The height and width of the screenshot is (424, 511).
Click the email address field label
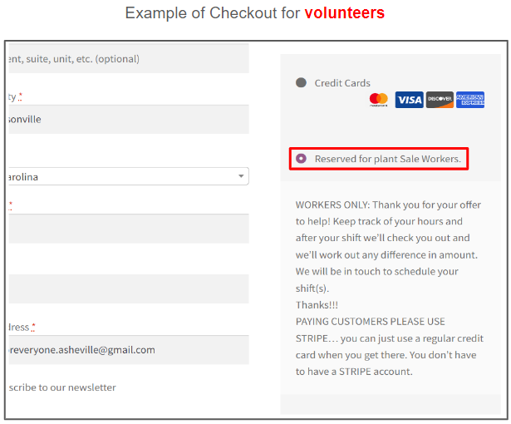coord(22,327)
